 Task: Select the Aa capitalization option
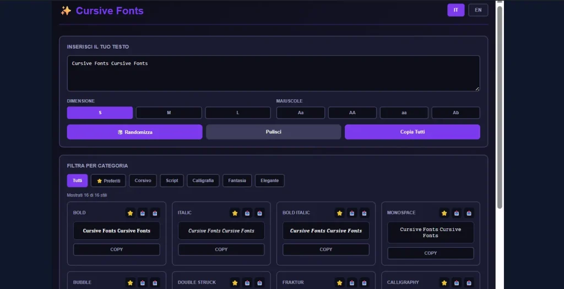301,113
